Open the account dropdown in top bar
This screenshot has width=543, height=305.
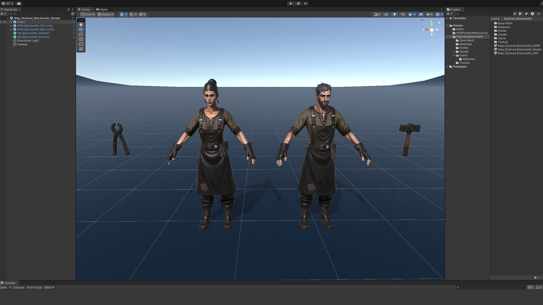coord(7,3)
